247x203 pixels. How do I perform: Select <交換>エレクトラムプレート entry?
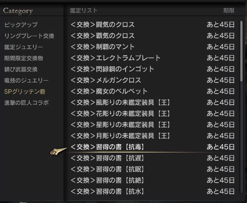(152, 58)
